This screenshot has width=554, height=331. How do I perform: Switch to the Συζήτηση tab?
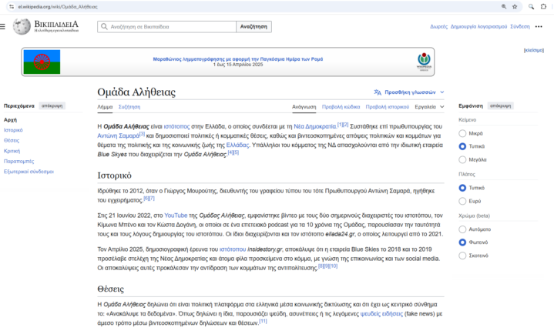tap(129, 106)
